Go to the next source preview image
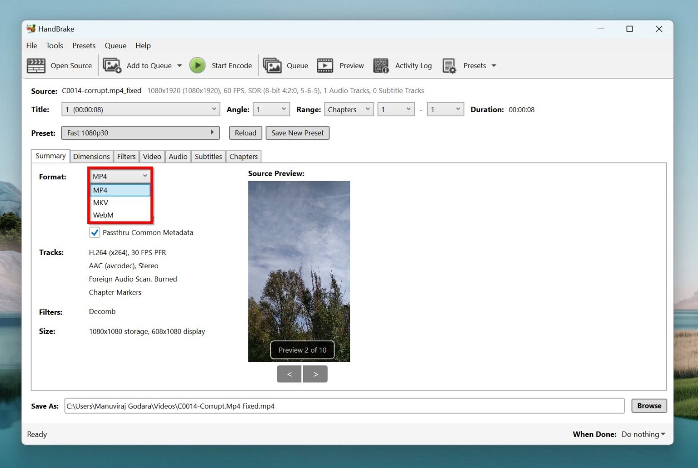Image resolution: width=698 pixels, height=468 pixels. 315,374
